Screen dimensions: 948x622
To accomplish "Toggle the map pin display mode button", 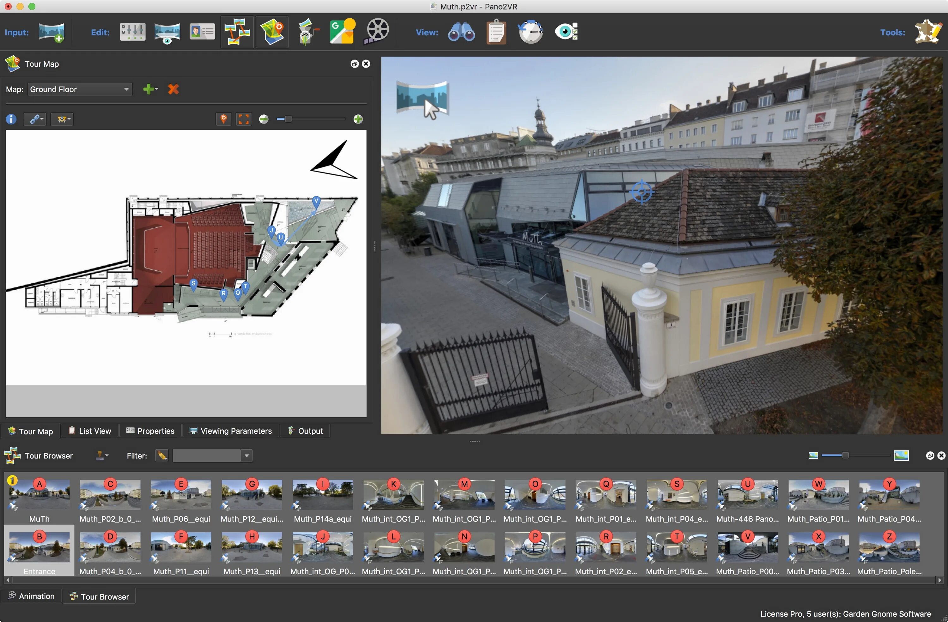I will (223, 119).
